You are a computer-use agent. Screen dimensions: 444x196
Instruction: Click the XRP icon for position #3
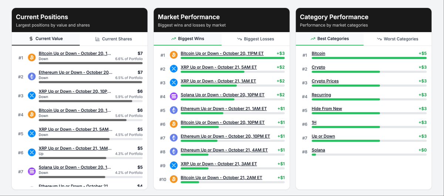32,96
